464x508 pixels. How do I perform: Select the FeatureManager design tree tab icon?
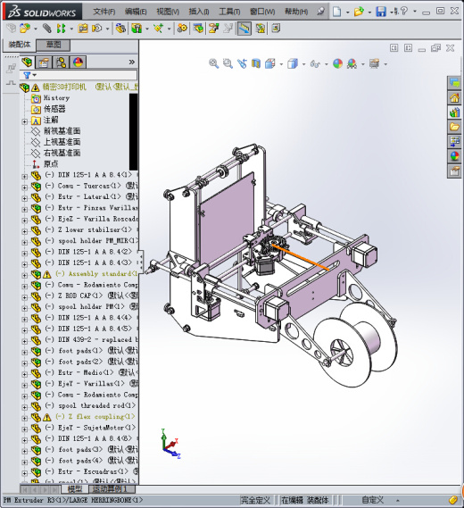tap(27, 62)
